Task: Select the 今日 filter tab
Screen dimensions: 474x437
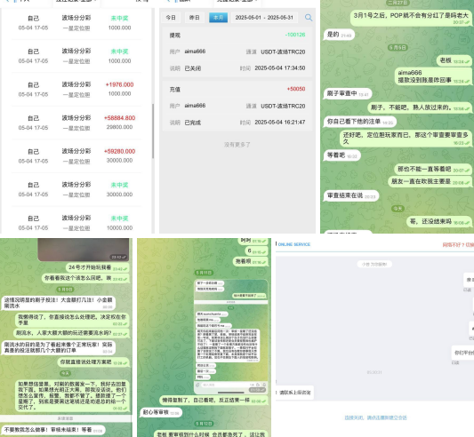Action: coord(171,18)
